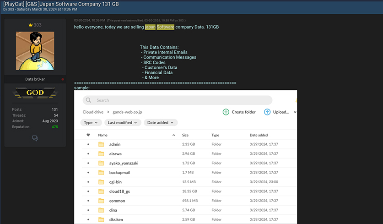The image size is (383, 224).
Task: Click the highlighted word Software in the post
Action: 165,27
